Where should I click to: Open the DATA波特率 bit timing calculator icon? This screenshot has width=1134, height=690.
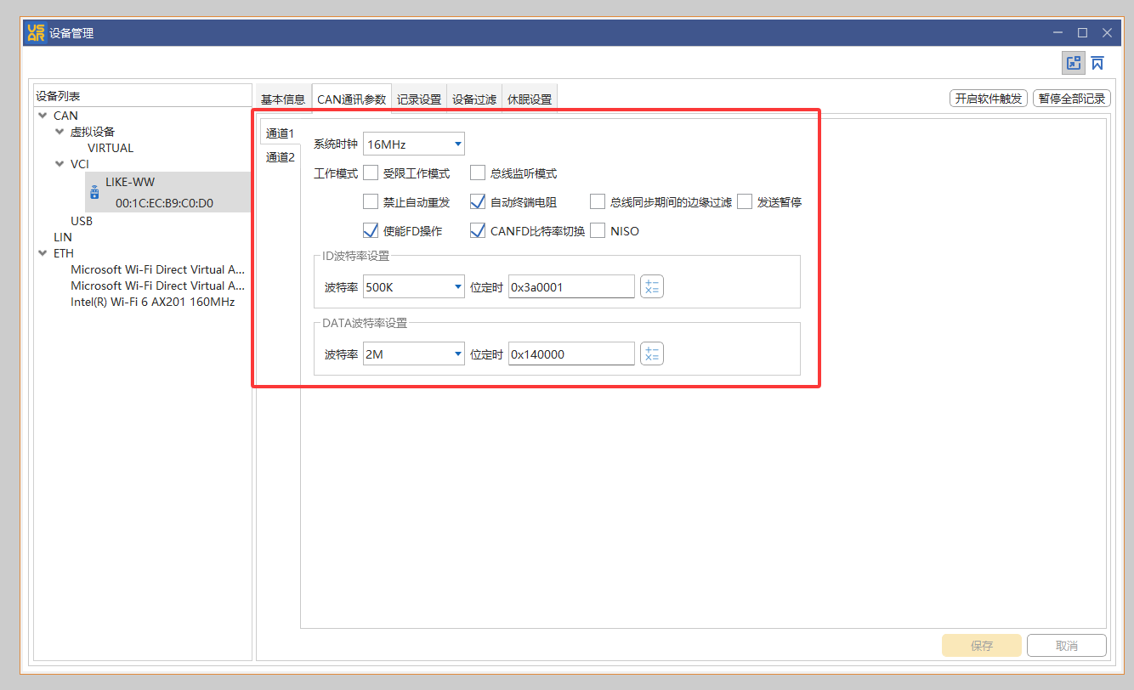(652, 353)
